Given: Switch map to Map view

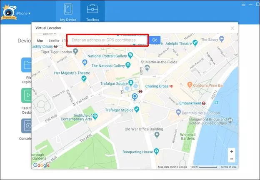Looking at the screenshot, I should point(40,40).
